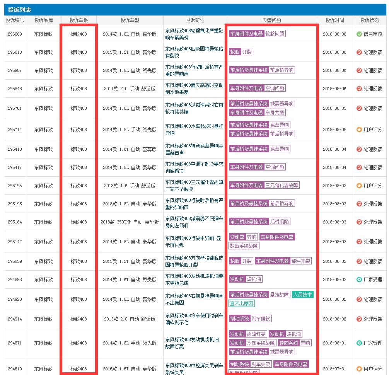
Task: Click the red status icon in row 295184
Action: 359,222
